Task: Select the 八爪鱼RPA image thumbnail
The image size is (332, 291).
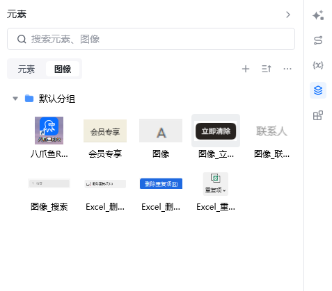Action: point(49,131)
